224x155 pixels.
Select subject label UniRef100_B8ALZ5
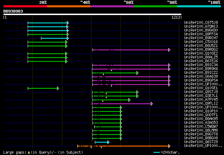[201, 57]
